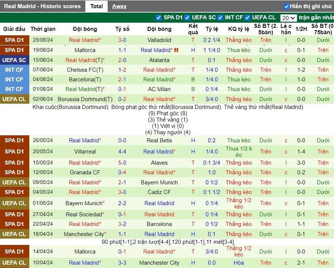
Task: Open Atalanta team link
Action: pyautogui.click(x=159, y=60)
